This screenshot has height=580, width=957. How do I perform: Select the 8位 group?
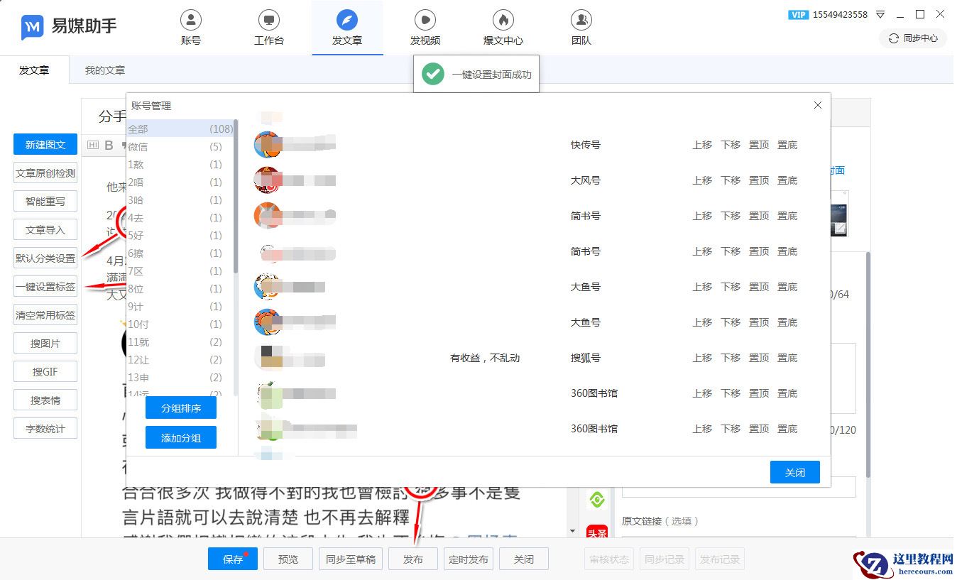[x=180, y=289]
